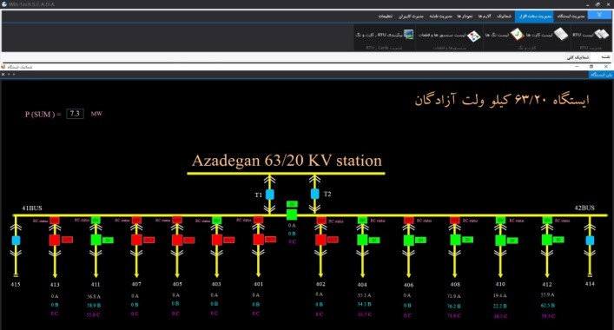
Task: Click feeder 402 red breaker square
Action: pyautogui.click(x=320, y=240)
